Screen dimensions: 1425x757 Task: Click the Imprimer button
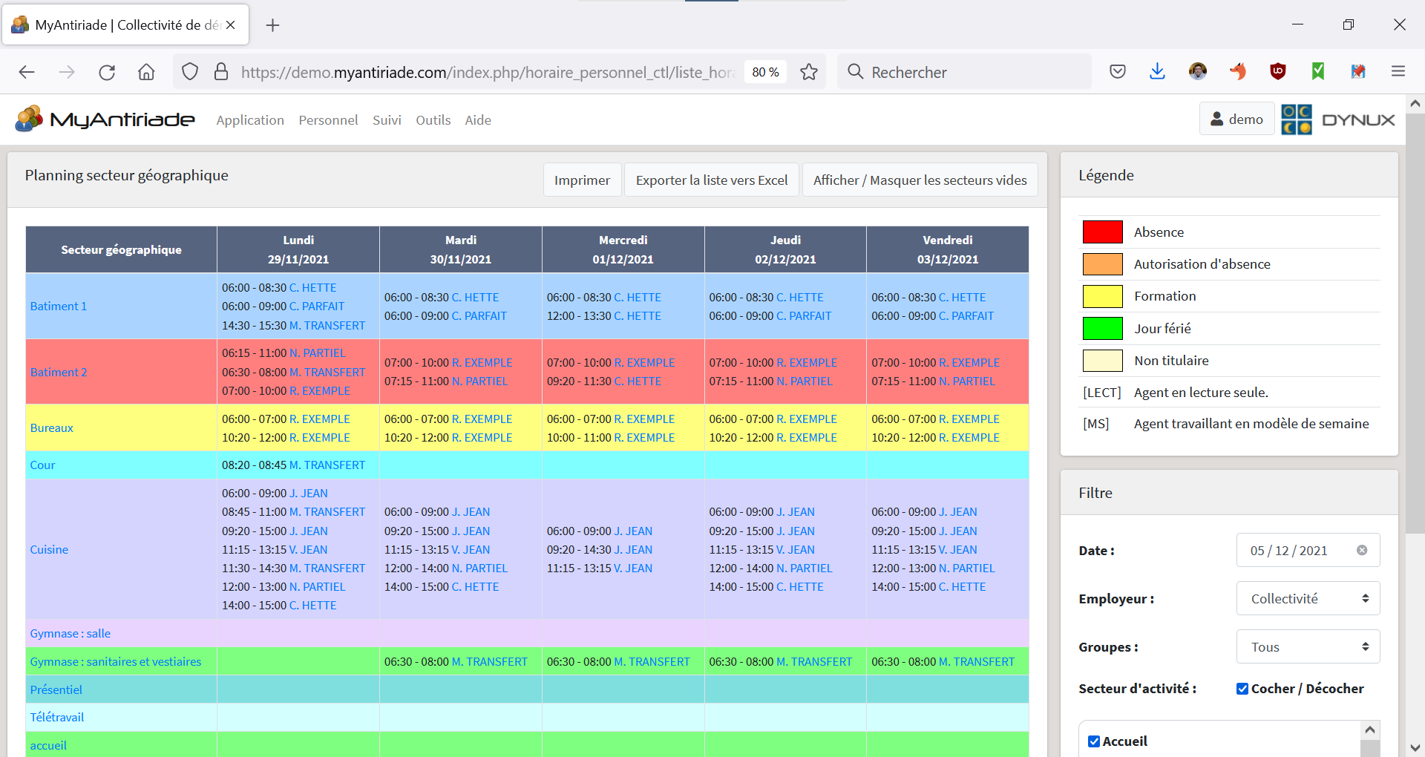click(582, 180)
